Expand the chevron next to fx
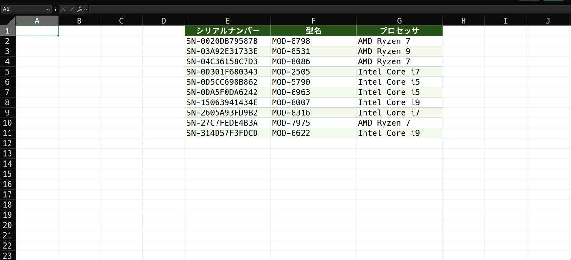Image resolution: width=571 pixels, height=260 pixels. tap(86, 9)
